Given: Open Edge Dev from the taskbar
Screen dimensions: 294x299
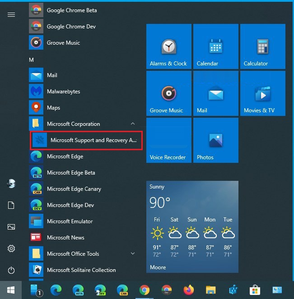Looking at the screenshot, I should tap(100, 290).
